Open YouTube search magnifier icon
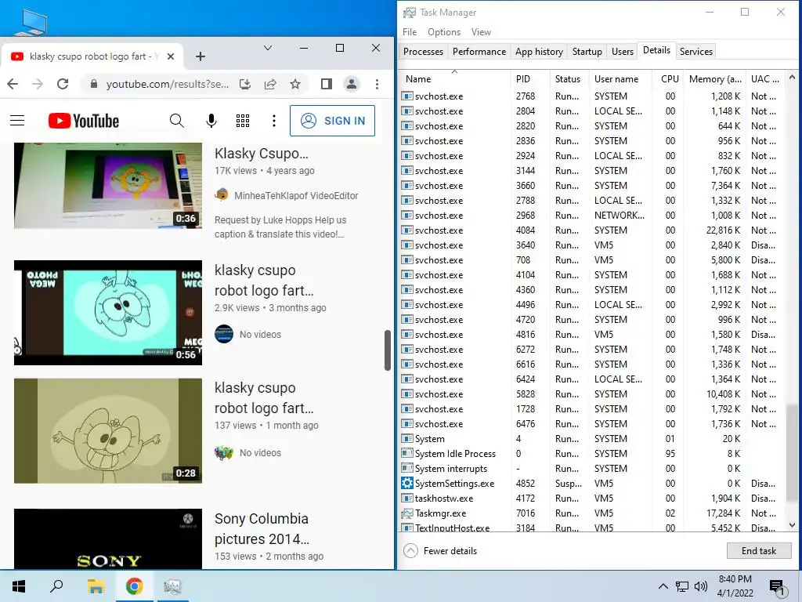The image size is (802, 602). (176, 121)
